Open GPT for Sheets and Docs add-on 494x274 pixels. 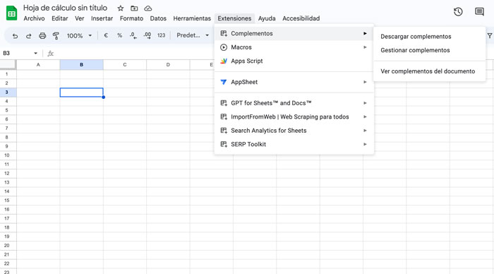point(294,103)
